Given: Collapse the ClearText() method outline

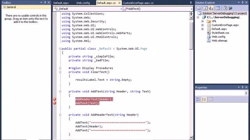Looking at the screenshot, I should point(60,72).
